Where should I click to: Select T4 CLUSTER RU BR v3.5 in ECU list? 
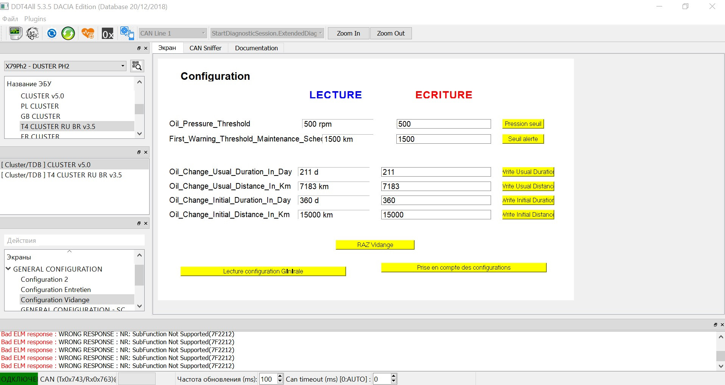[x=58, y=127]
